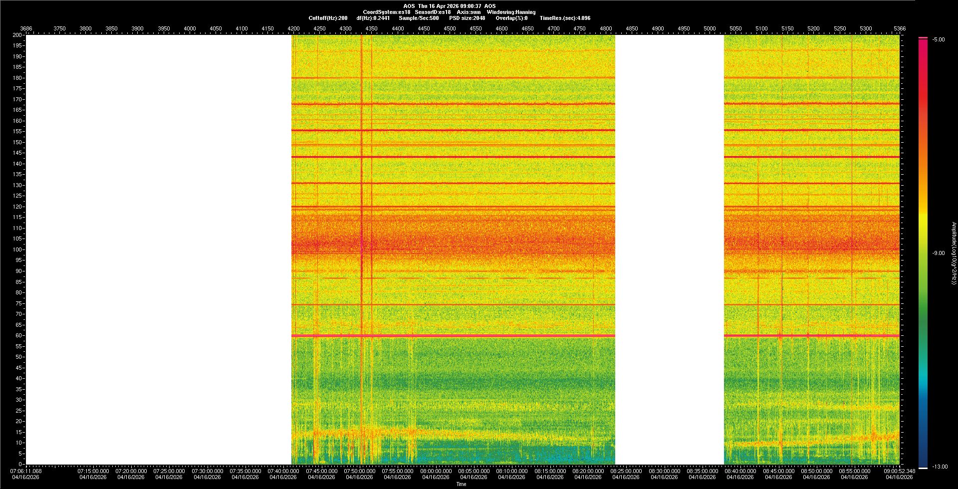Click the SensorID:es18 header text
958x489 pixels.
pyautogui.click(x=433, y=12)
